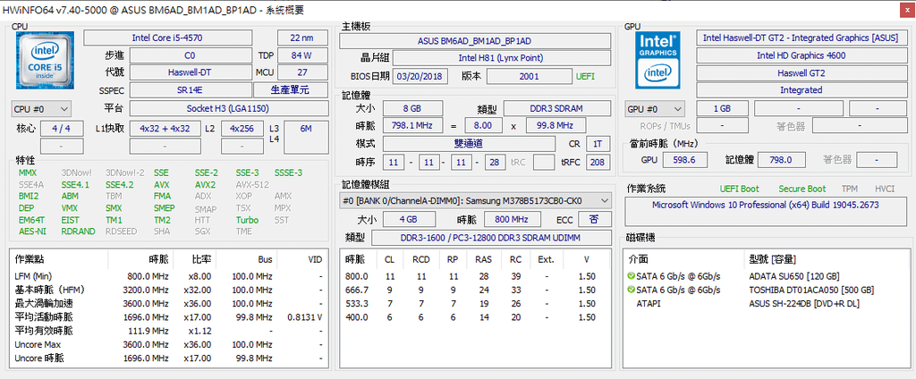Click the BIOS version 2001 field
Viewport: 916px width, 379px height.
[x=529, y=76]
